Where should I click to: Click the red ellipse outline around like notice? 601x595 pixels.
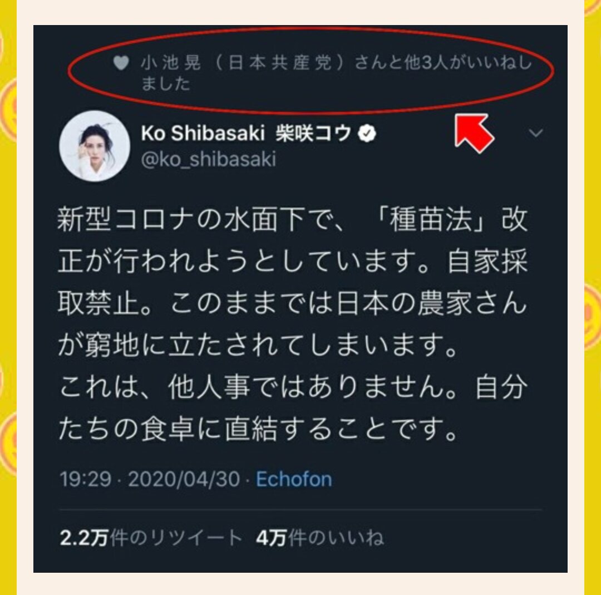[x=311, y=71]
